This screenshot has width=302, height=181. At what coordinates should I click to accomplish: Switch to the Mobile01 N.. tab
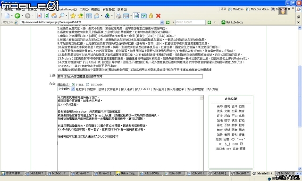point(58,173)
